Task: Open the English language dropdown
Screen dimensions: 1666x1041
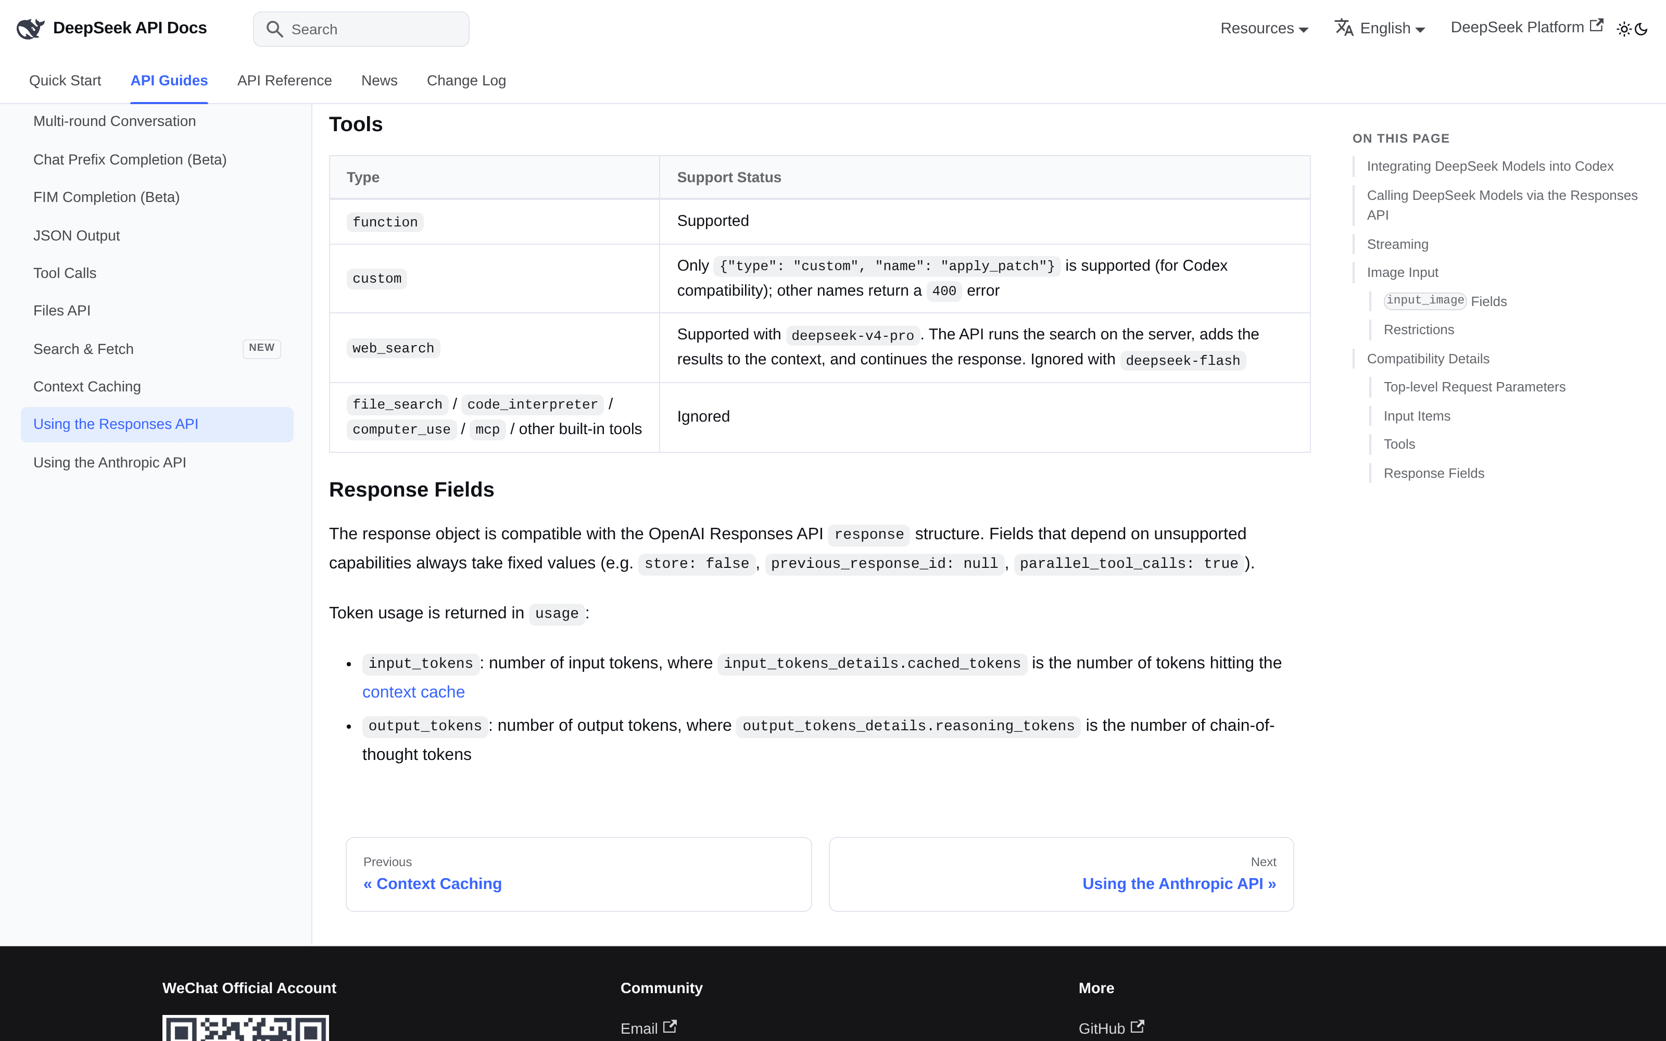Action: click(x=1380, y=28)
